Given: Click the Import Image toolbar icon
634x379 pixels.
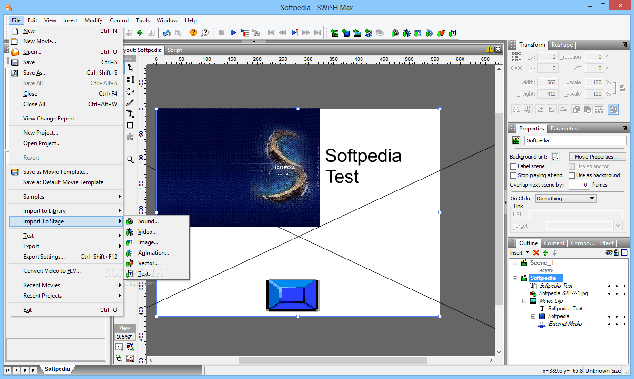Looking at the screenshot, I should (x=418, y=33).
